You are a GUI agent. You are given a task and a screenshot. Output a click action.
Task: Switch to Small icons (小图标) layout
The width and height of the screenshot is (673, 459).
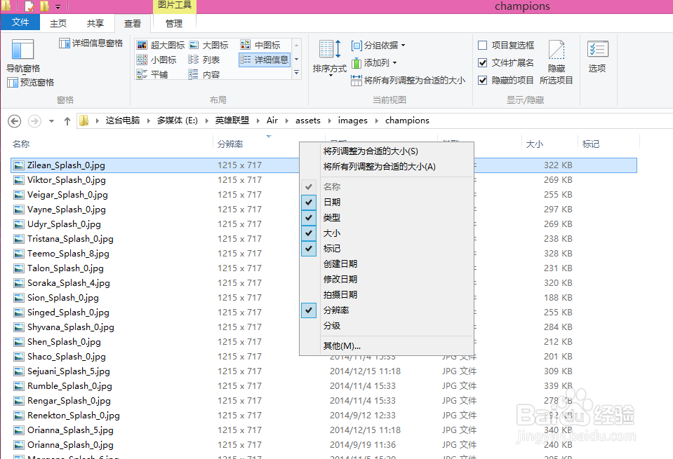click(x=156, y=60)
